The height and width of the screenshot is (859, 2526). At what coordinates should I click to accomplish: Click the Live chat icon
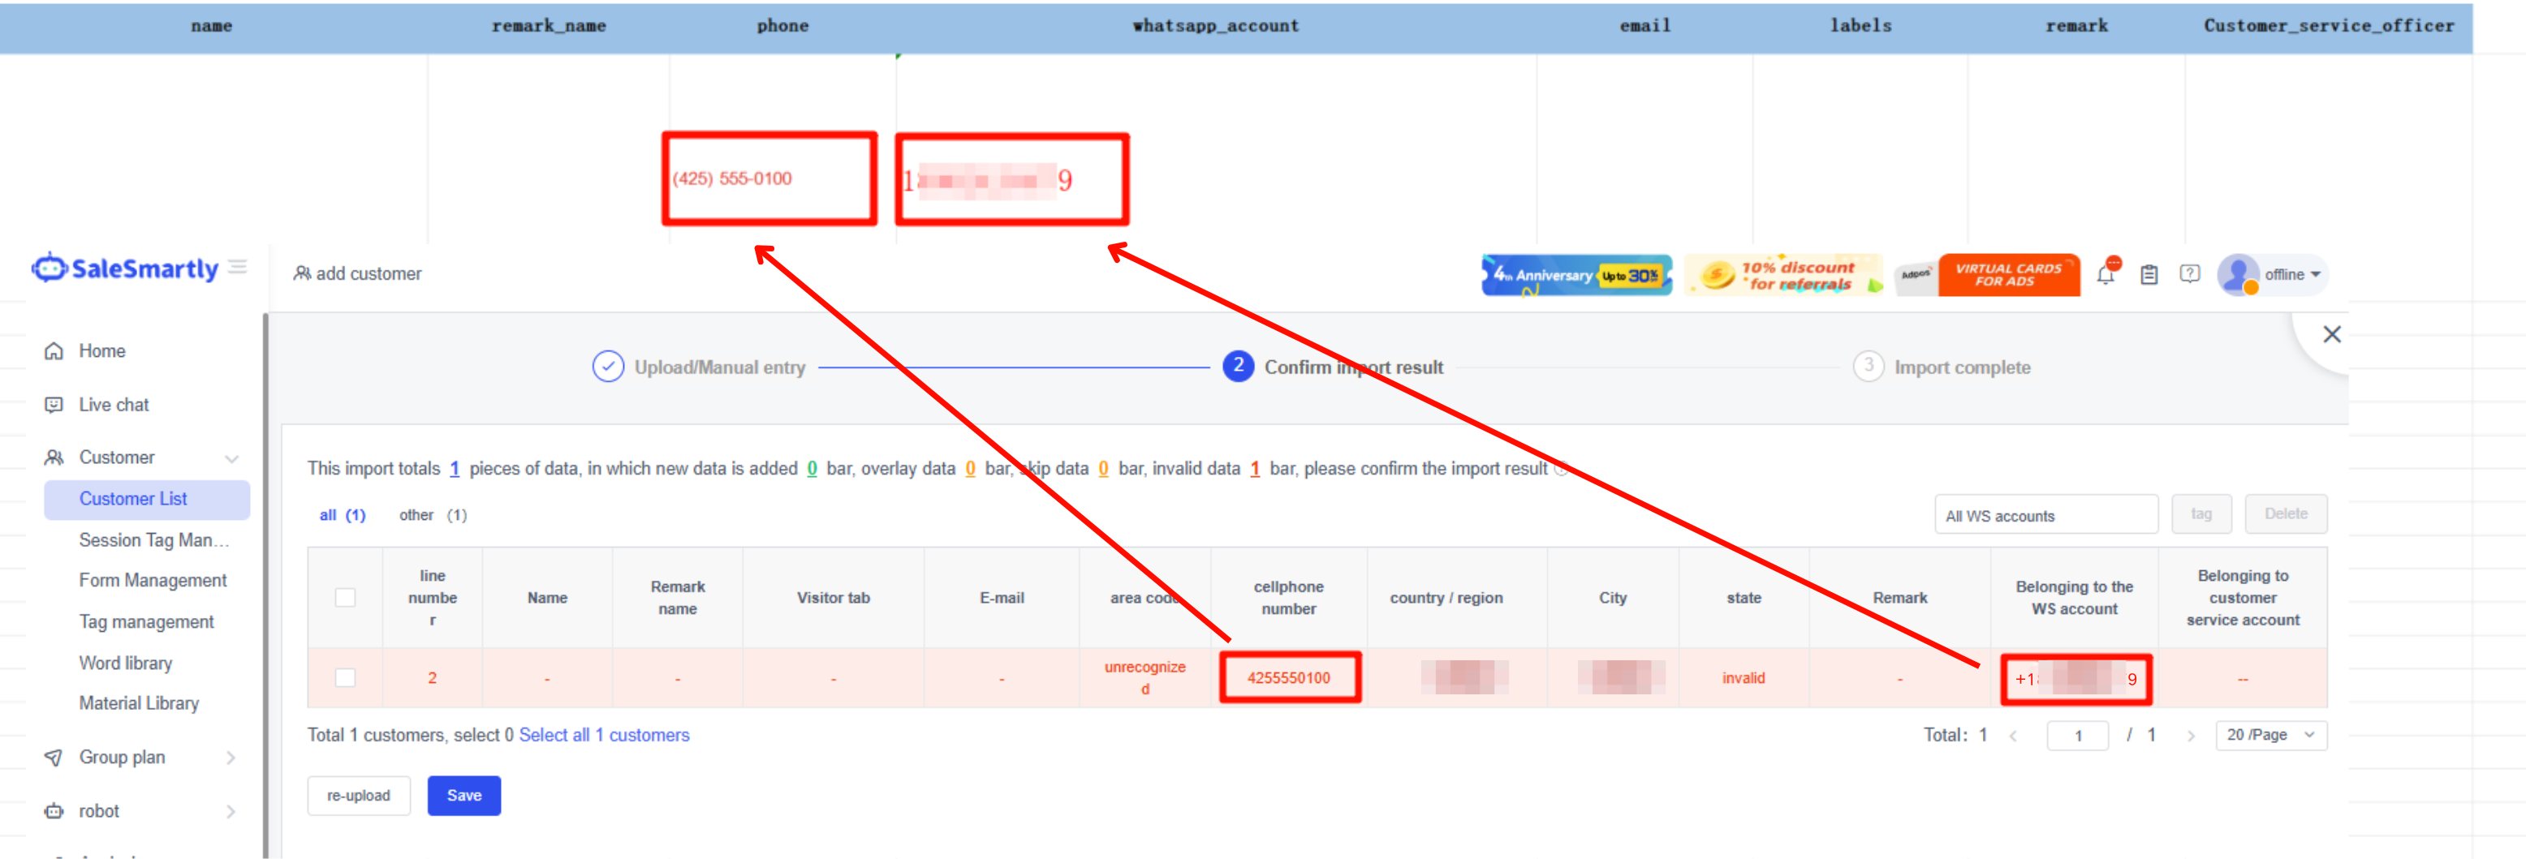54,405
